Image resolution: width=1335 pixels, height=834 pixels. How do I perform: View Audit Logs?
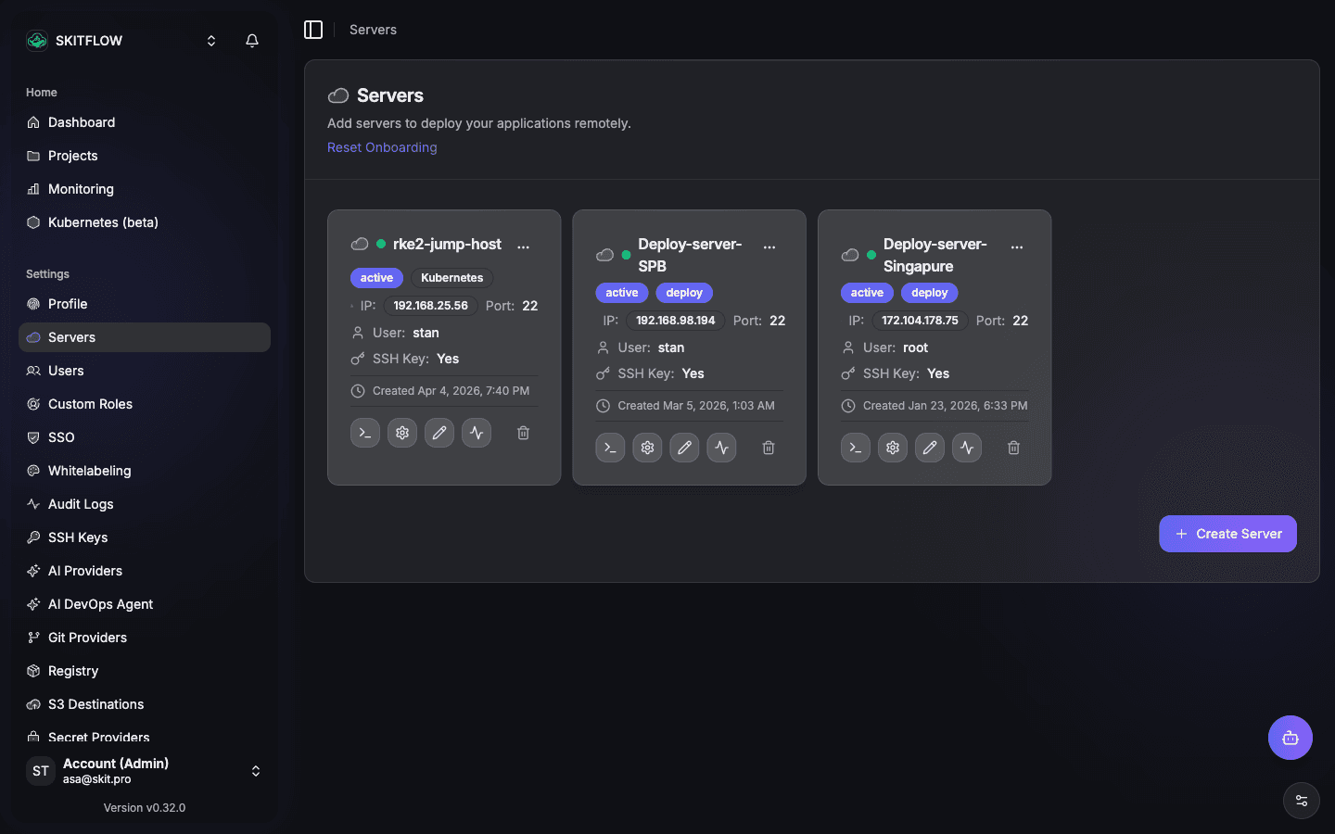click(145, 504)
